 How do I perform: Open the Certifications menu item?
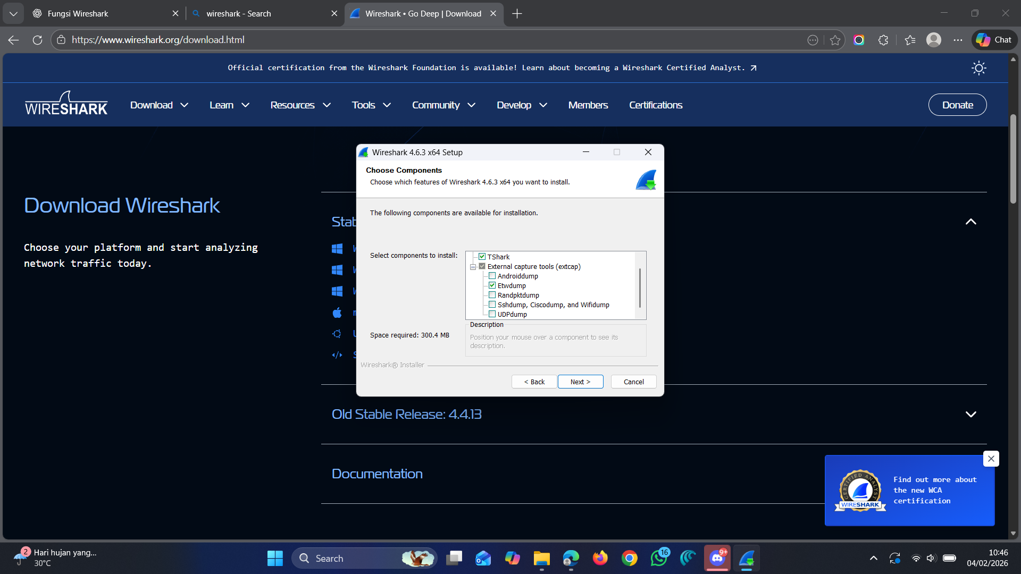coord(655,105)
